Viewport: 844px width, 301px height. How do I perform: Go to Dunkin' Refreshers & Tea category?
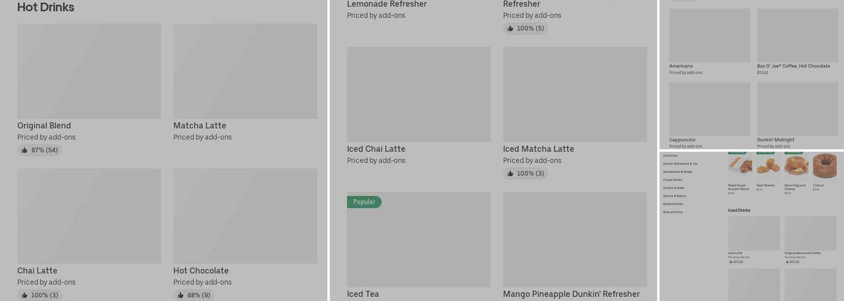tap(680, 164)
